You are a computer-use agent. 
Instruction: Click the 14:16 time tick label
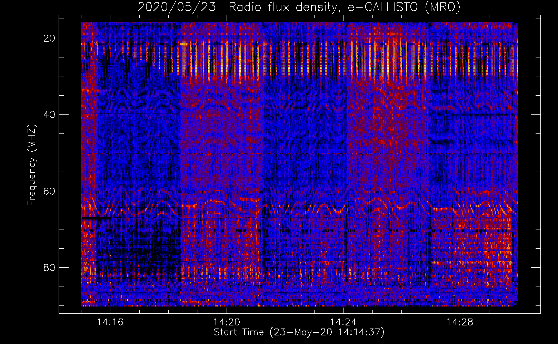[x=110, y=322]
